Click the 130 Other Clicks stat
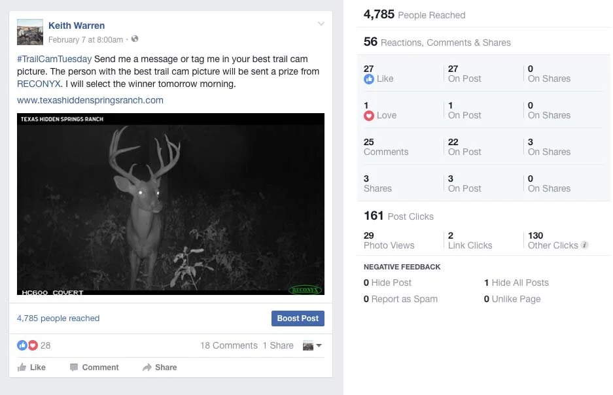This screenshot has width=613, height=395. point(553,240)
